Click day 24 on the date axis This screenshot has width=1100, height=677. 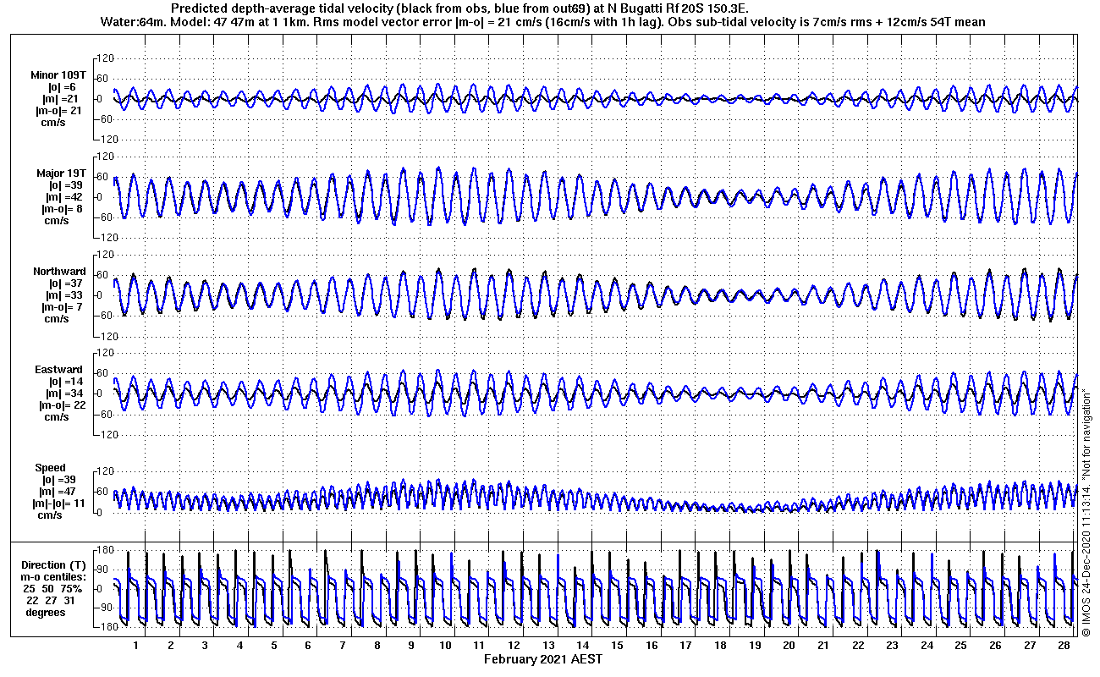pos(927,646)
